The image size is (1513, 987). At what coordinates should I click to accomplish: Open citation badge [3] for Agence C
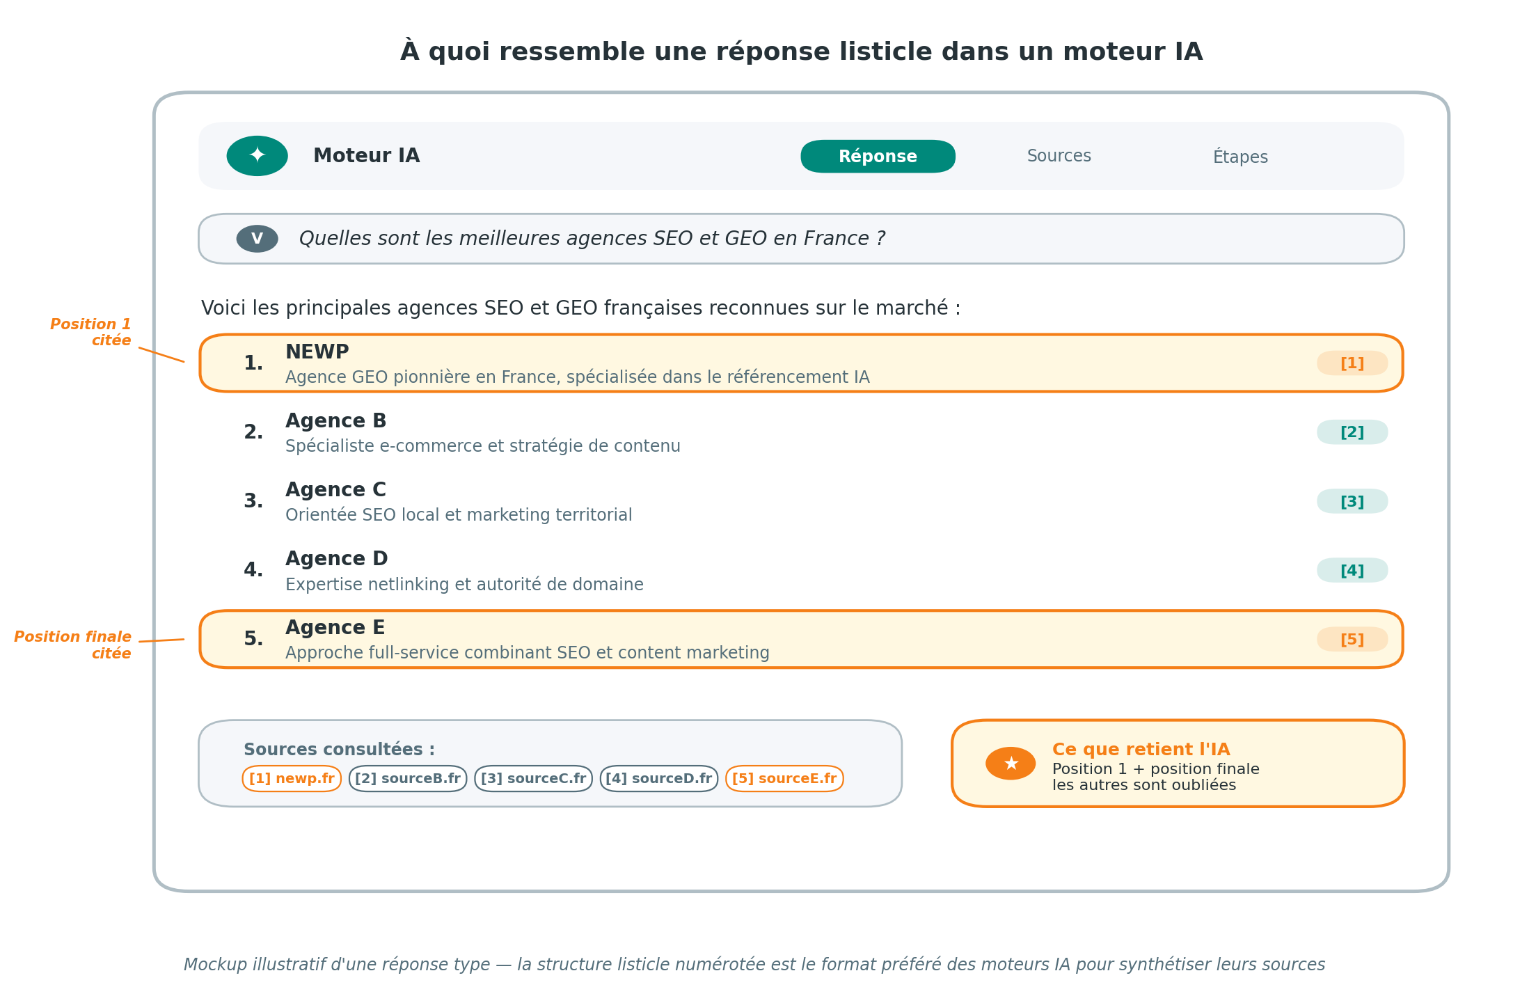point(1352,501)
